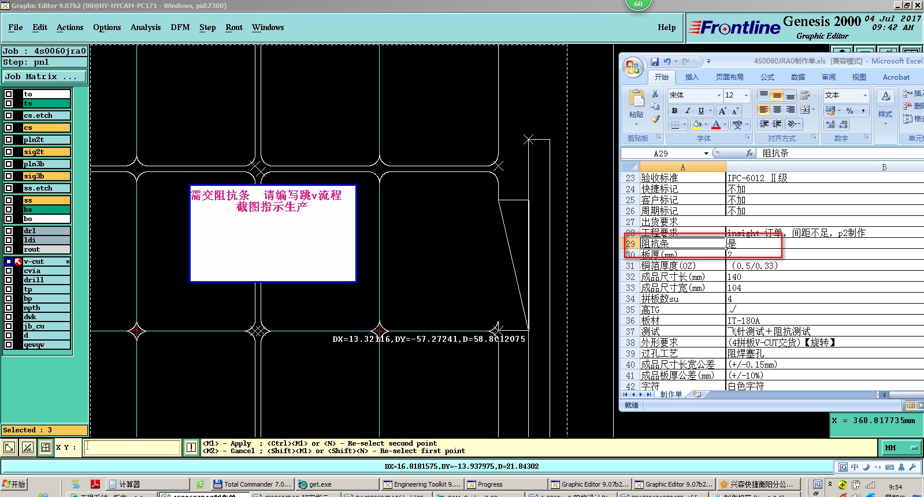Click the Job Matrix button

pyautogui.click(x=44, y=76)
